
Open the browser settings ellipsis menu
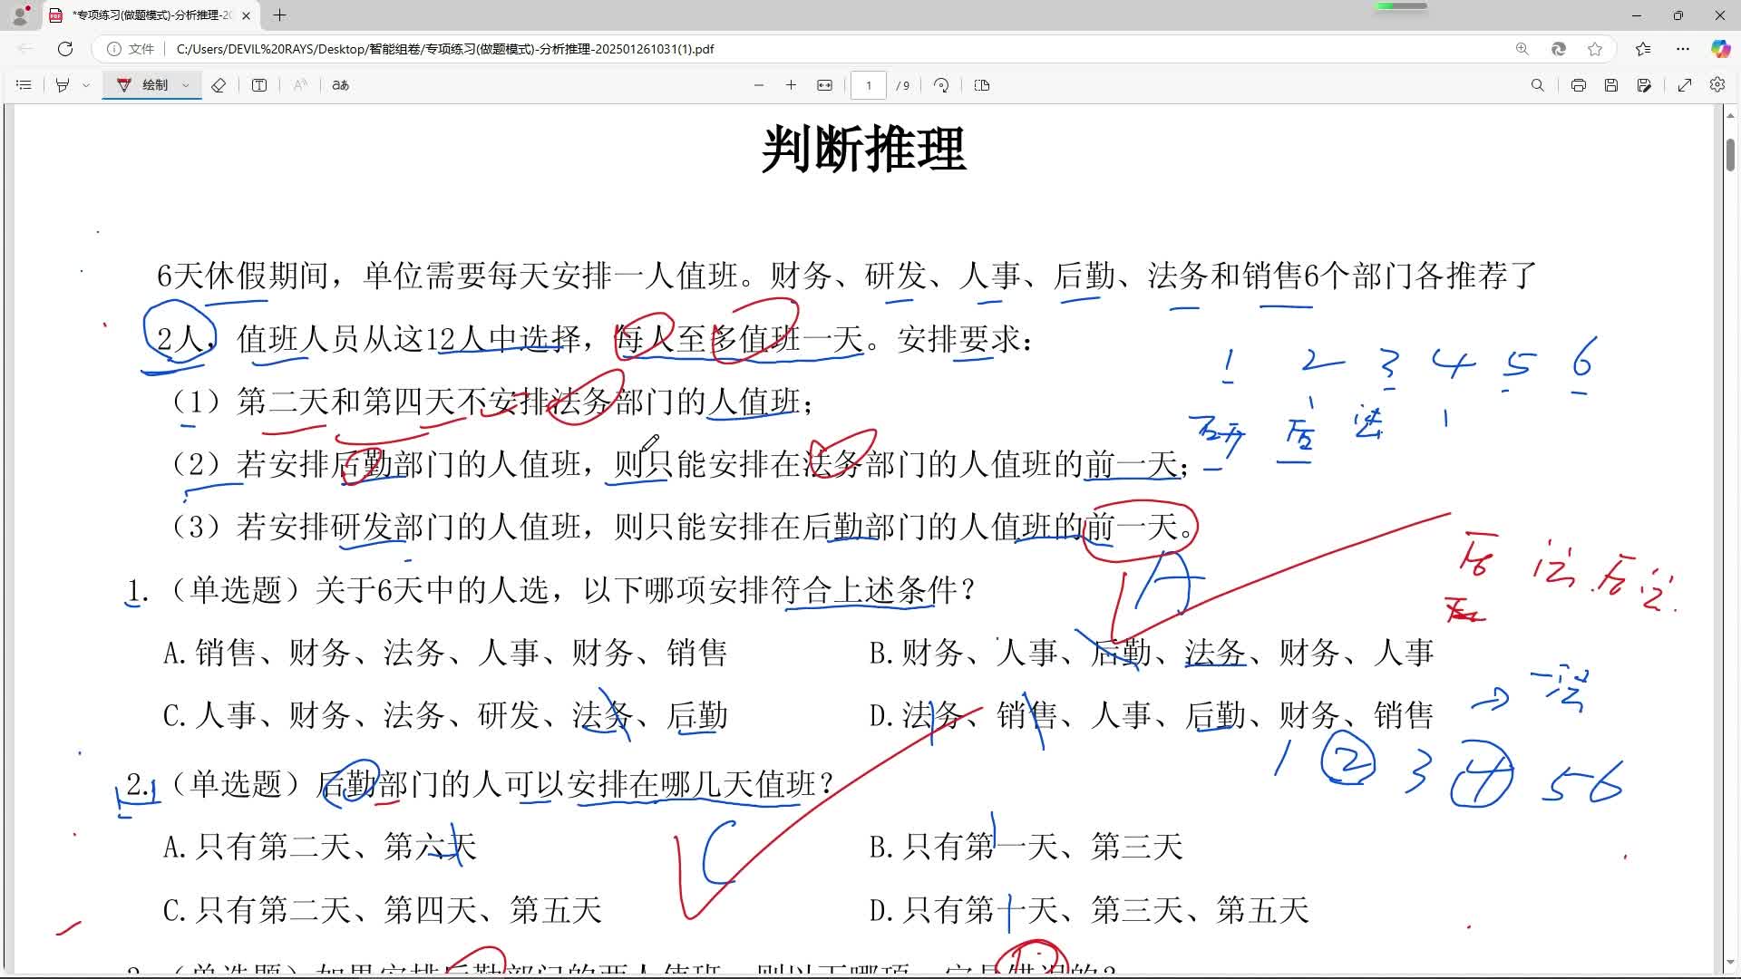[1683, 49]
